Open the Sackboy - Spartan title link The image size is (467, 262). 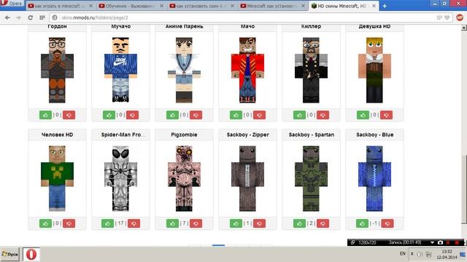(x=312, y=135)
